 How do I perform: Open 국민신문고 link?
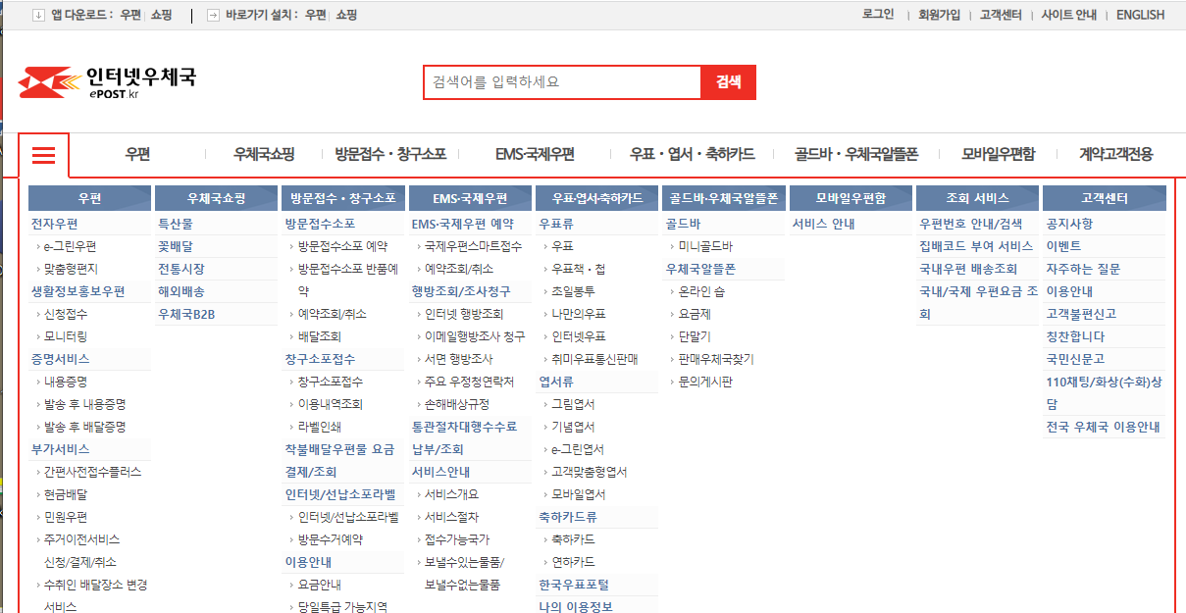(1075, 359)
